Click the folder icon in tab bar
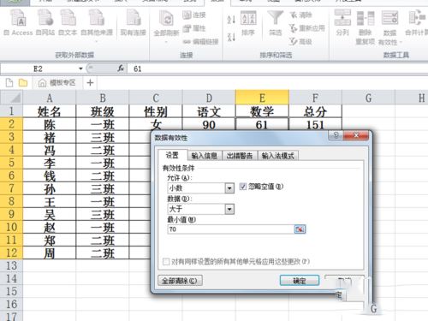The image size is (428, 321). 23,83
